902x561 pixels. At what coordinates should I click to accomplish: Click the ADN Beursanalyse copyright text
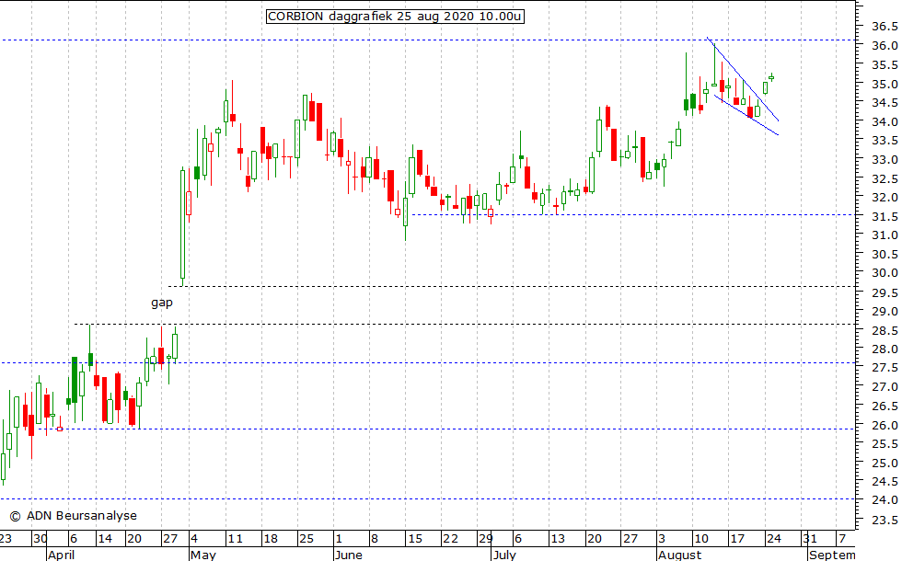tap(74, 516)
